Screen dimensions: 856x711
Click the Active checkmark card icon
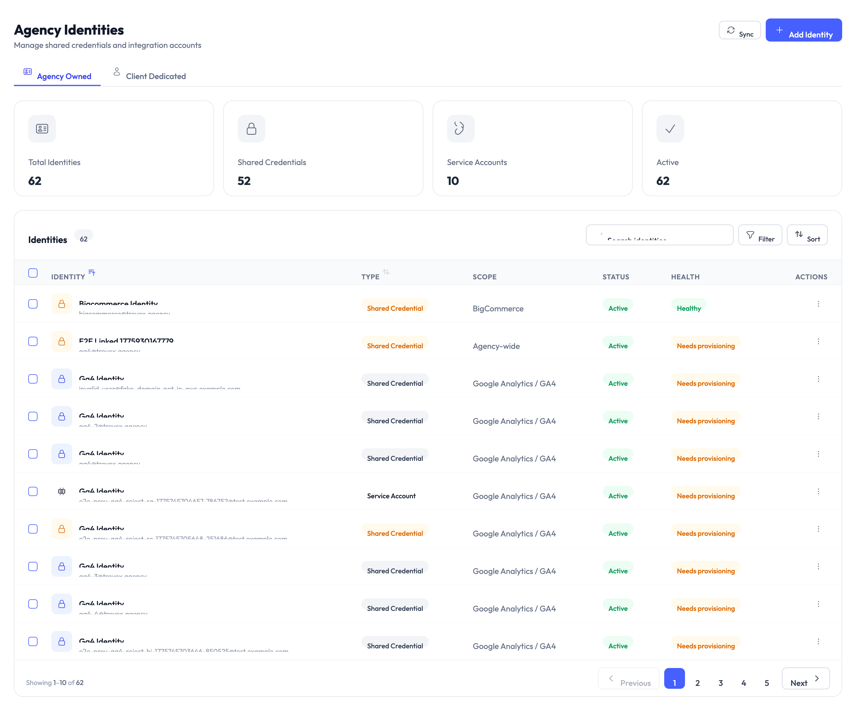(670, 129)
